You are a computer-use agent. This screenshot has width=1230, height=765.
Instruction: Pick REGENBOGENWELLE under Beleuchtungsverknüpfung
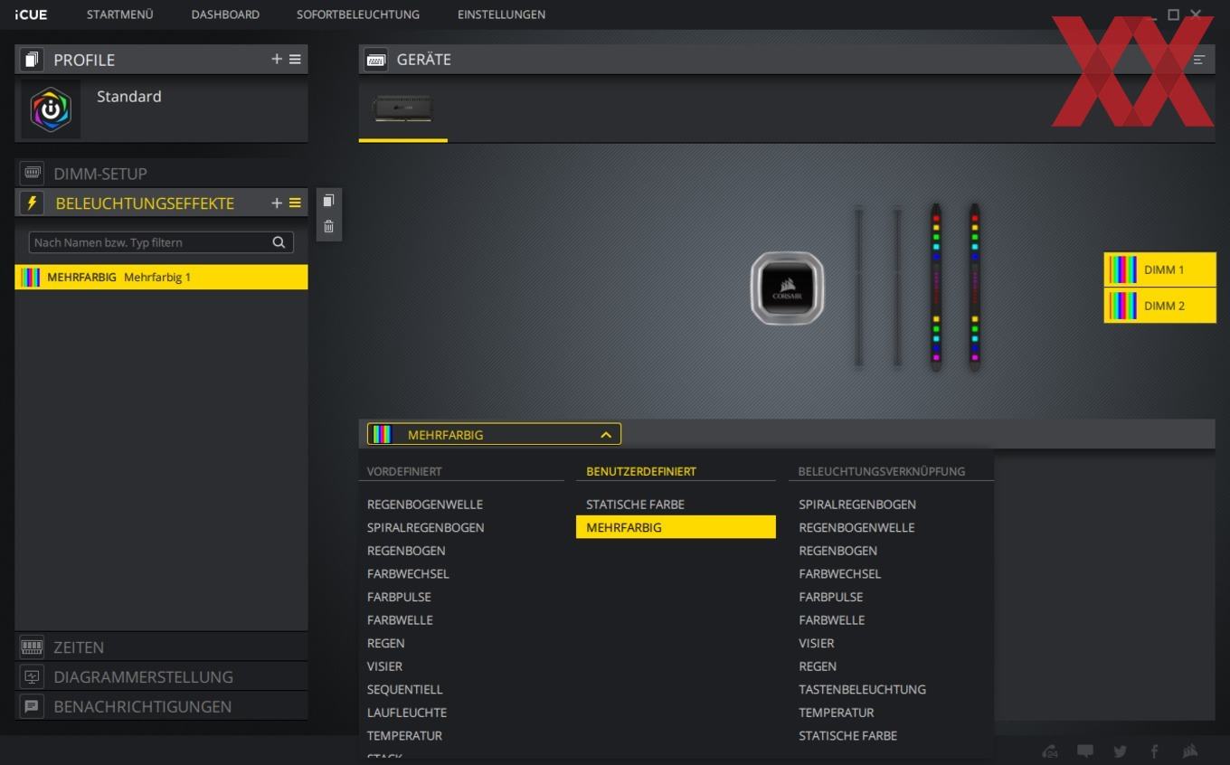coord(856,527)
